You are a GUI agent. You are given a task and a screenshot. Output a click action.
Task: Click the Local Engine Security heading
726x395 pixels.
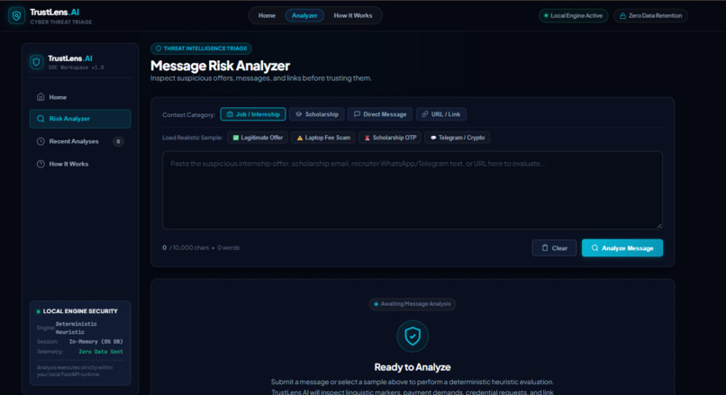click(80, 311)
